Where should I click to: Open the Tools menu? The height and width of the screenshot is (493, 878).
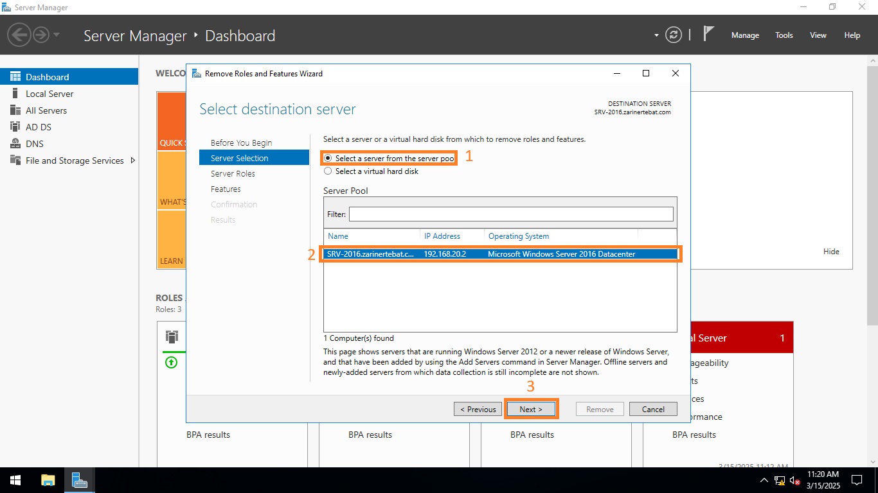click(x=784, y=35)
